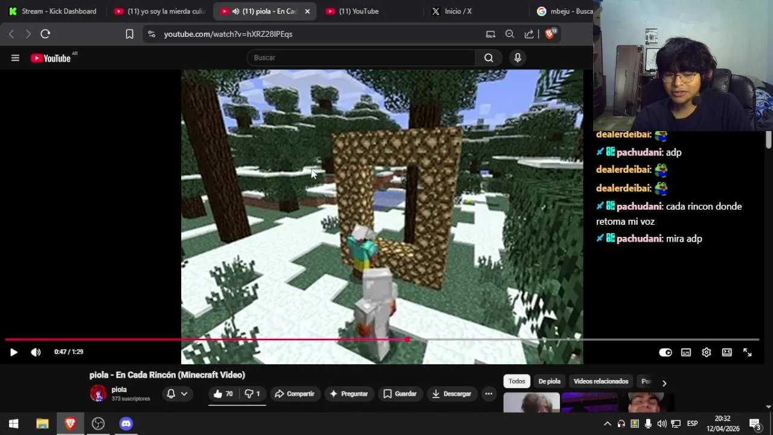Play the paused video
Screen dimensions: 773x435
pos(13,352)
